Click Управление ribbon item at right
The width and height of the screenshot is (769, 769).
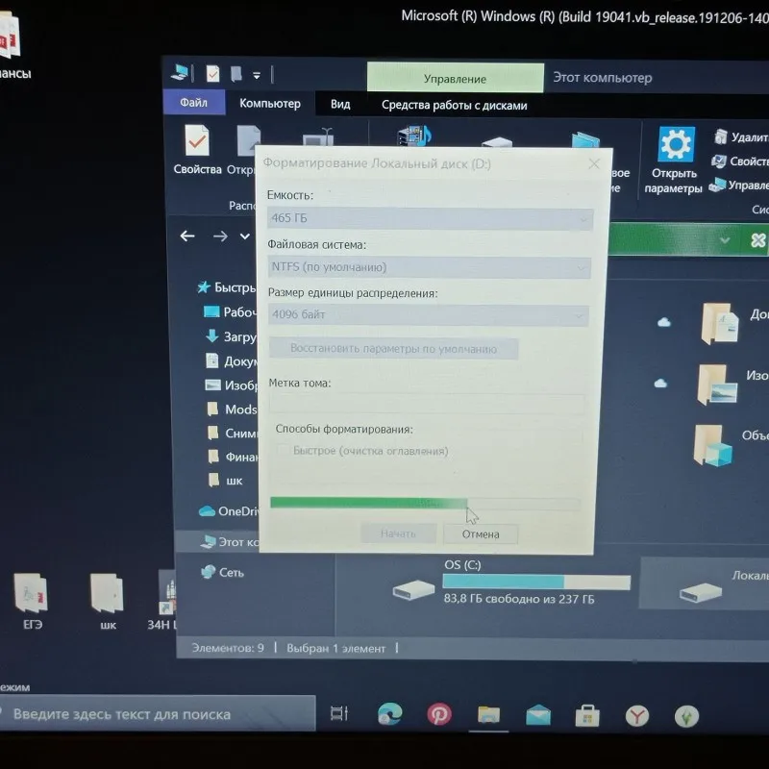coord(738,185)
